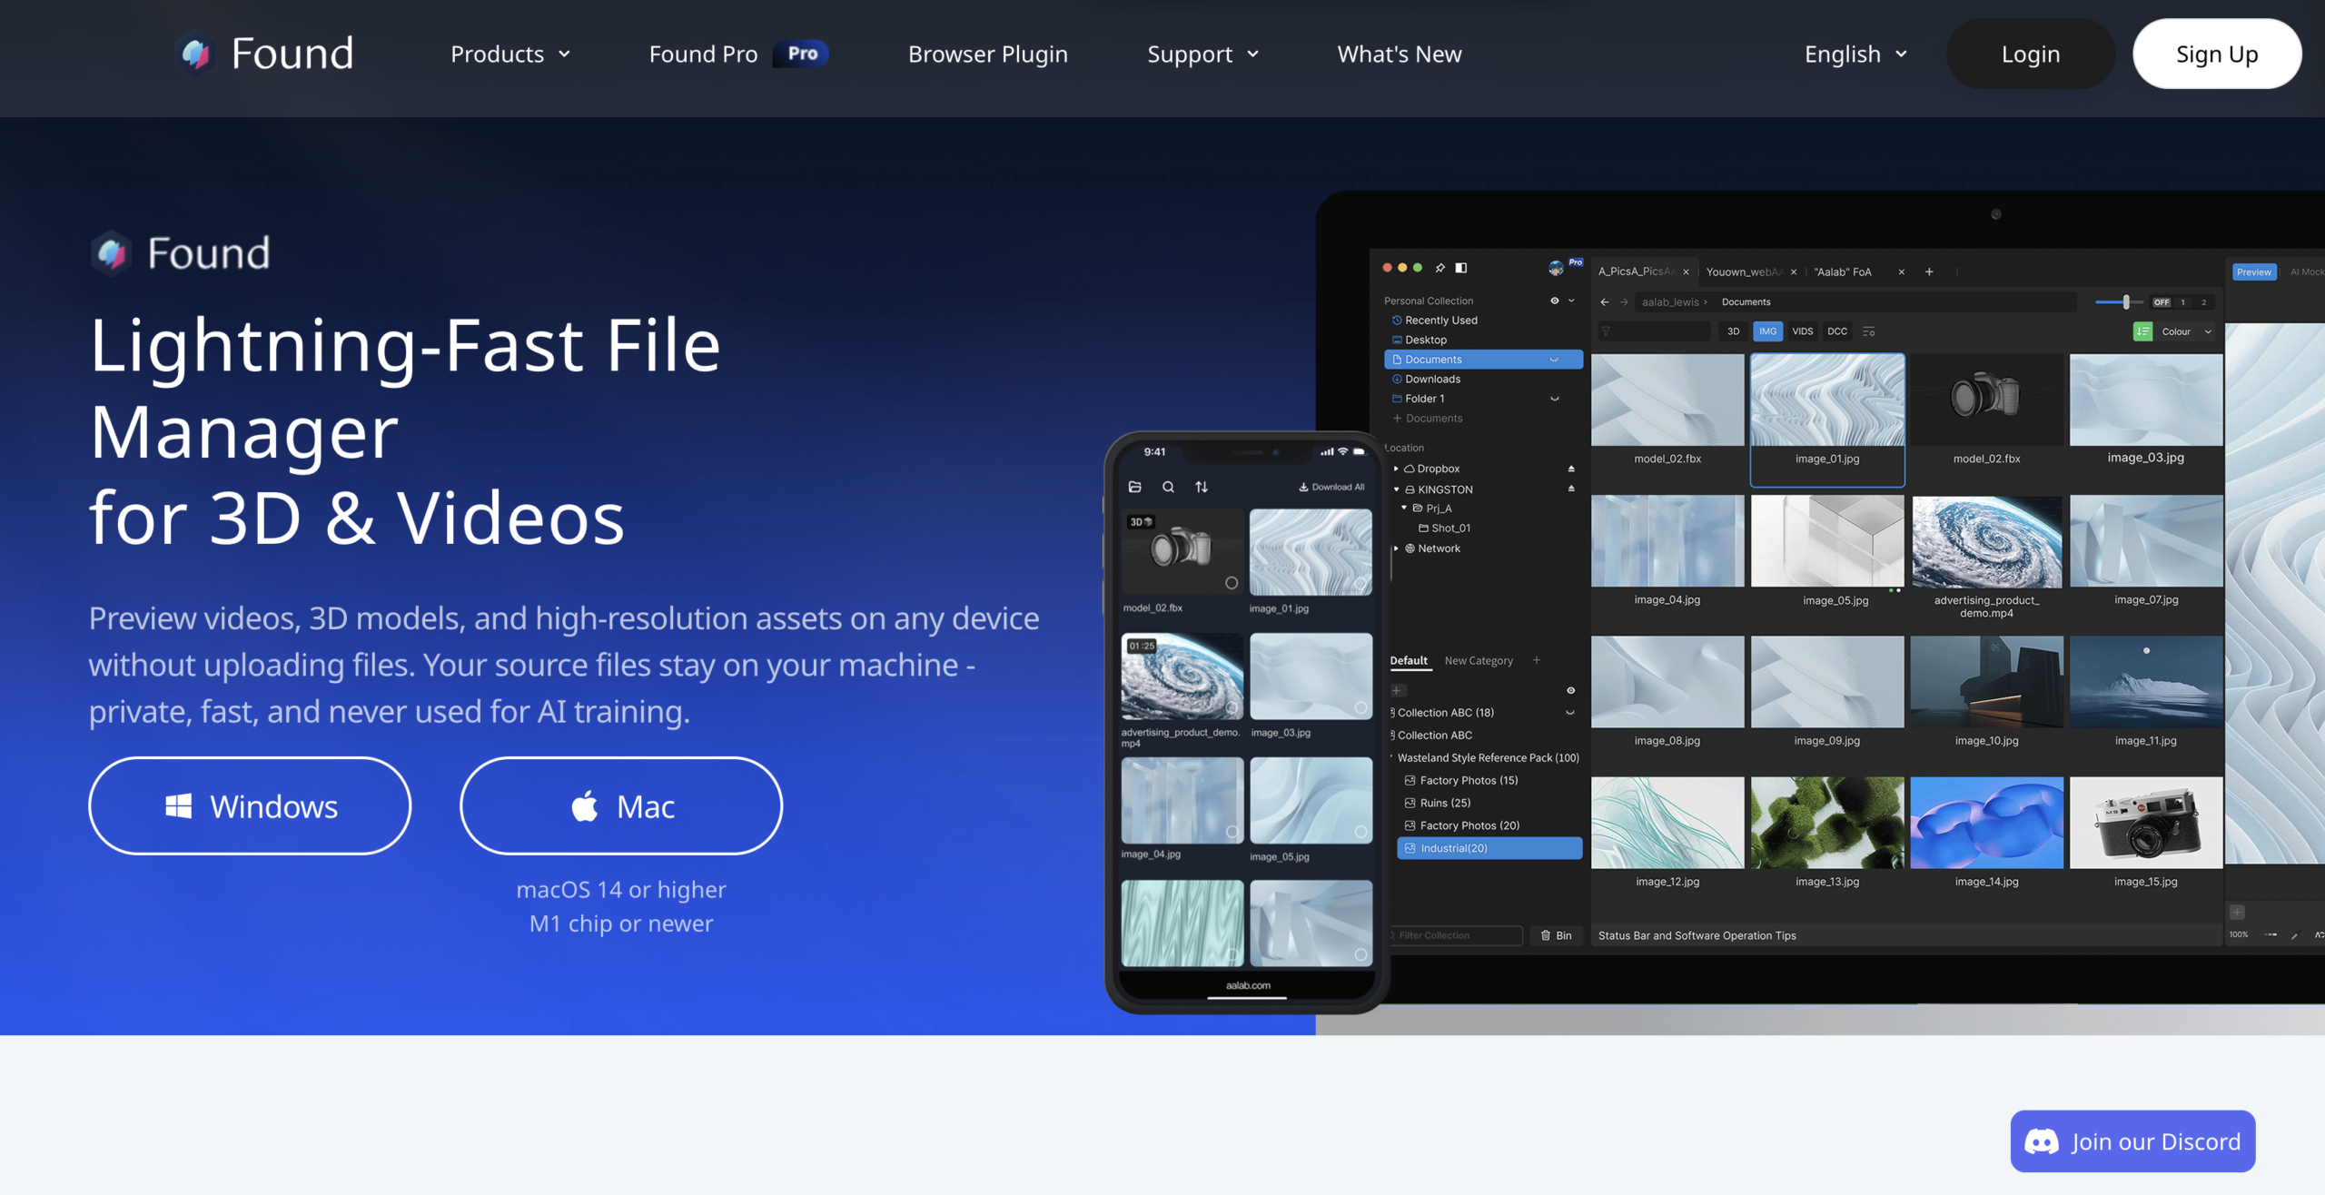Tap the search icon in the phone app
Image resolution: width=2325 pixels, height=1195 pixels.
coord(1168,487)
